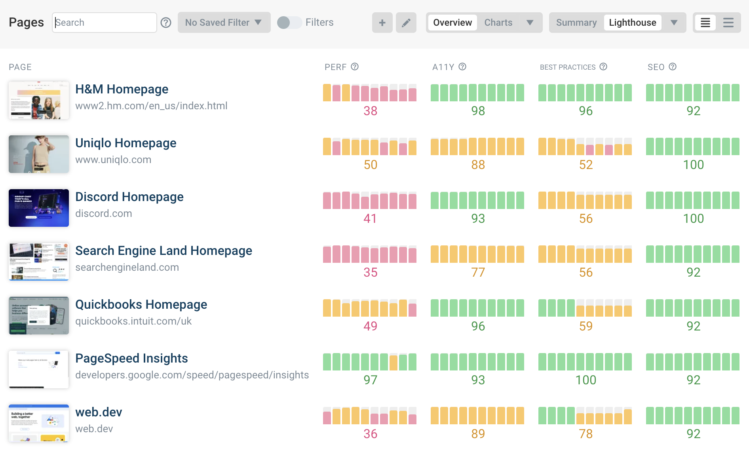Click the BEST PRACTICES column header label

(568, 67)
